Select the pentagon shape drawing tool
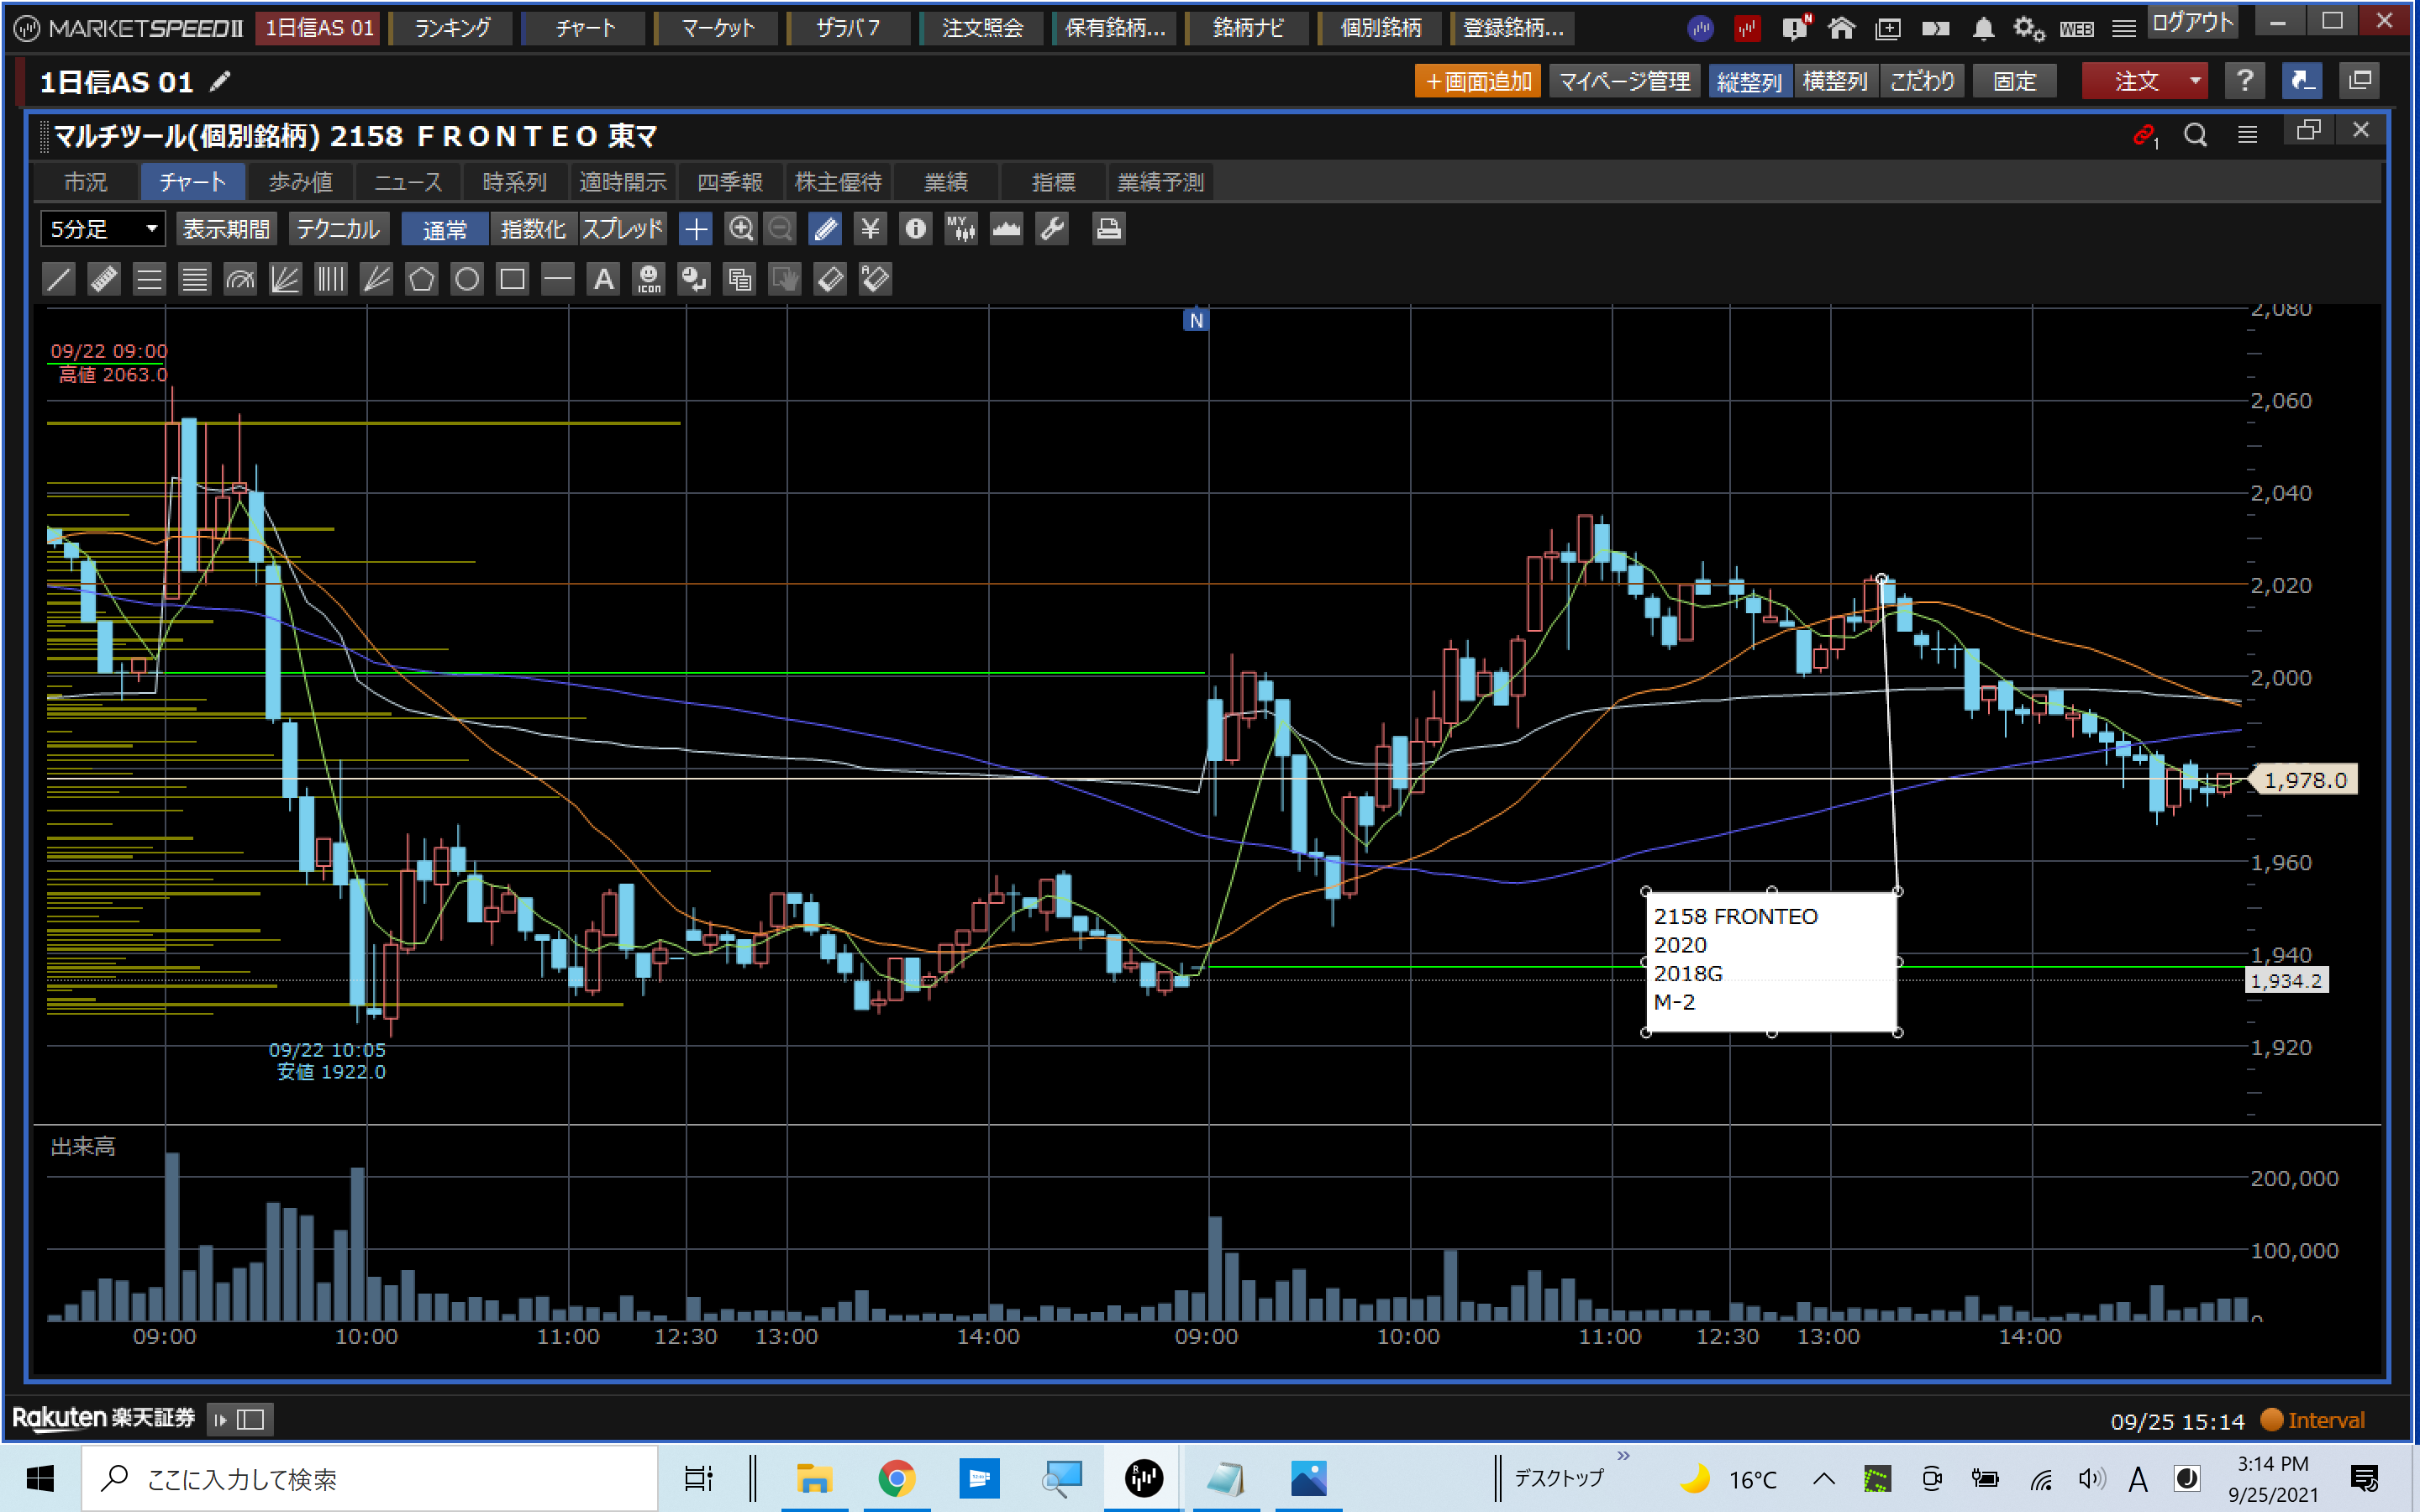 421,279
